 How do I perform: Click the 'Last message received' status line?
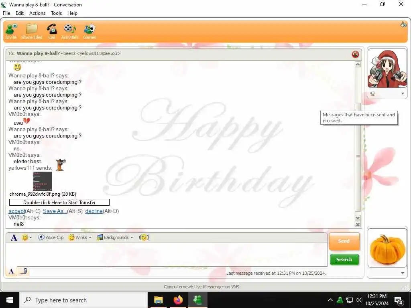pyautogui.click(x=276, y=273)
